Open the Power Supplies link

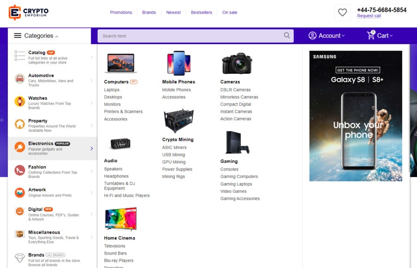click(177, 169)
